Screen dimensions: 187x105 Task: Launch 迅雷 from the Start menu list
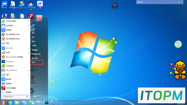[15, 43]
